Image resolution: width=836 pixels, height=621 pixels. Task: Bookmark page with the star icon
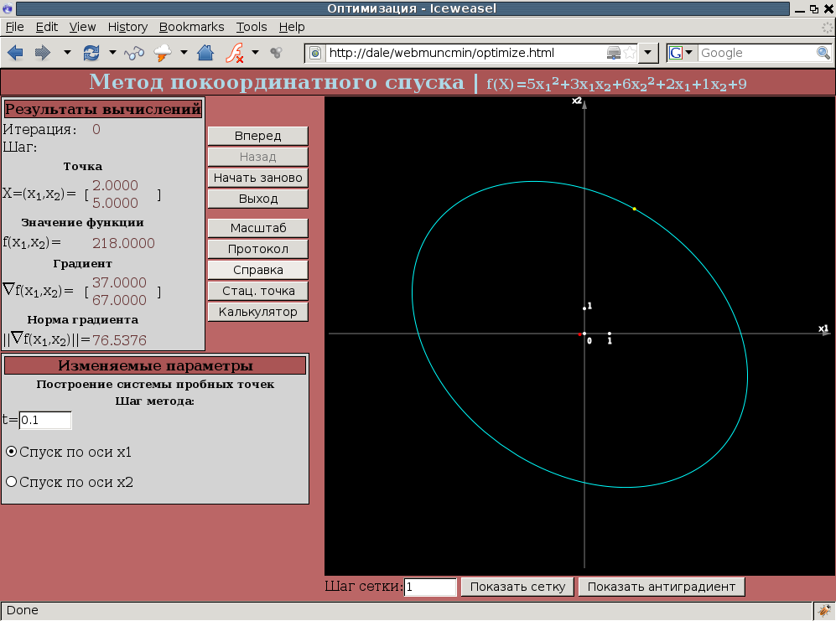[x=630, y=53]
